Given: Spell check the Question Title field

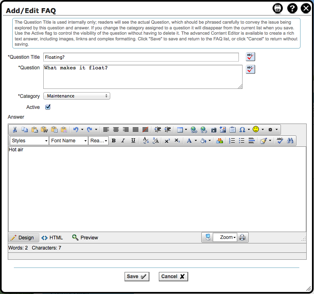Looking at the screenshot, I should tap(250, 57).
